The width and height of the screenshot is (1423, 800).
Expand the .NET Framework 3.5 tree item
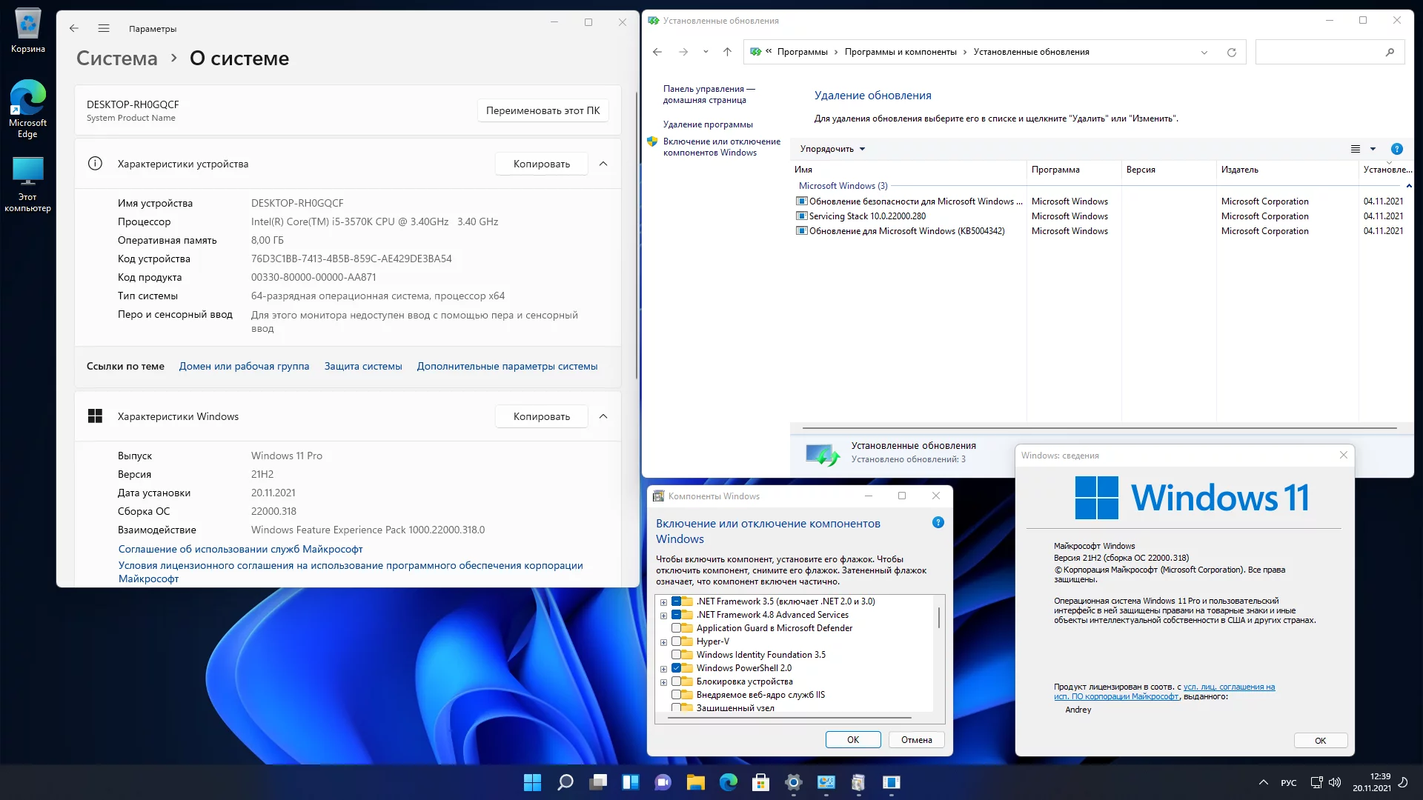(663, 601)
